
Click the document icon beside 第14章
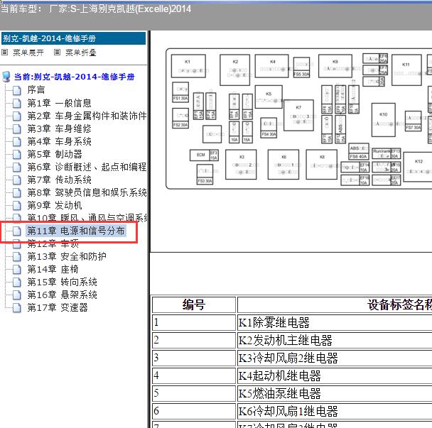pos(17,269)
